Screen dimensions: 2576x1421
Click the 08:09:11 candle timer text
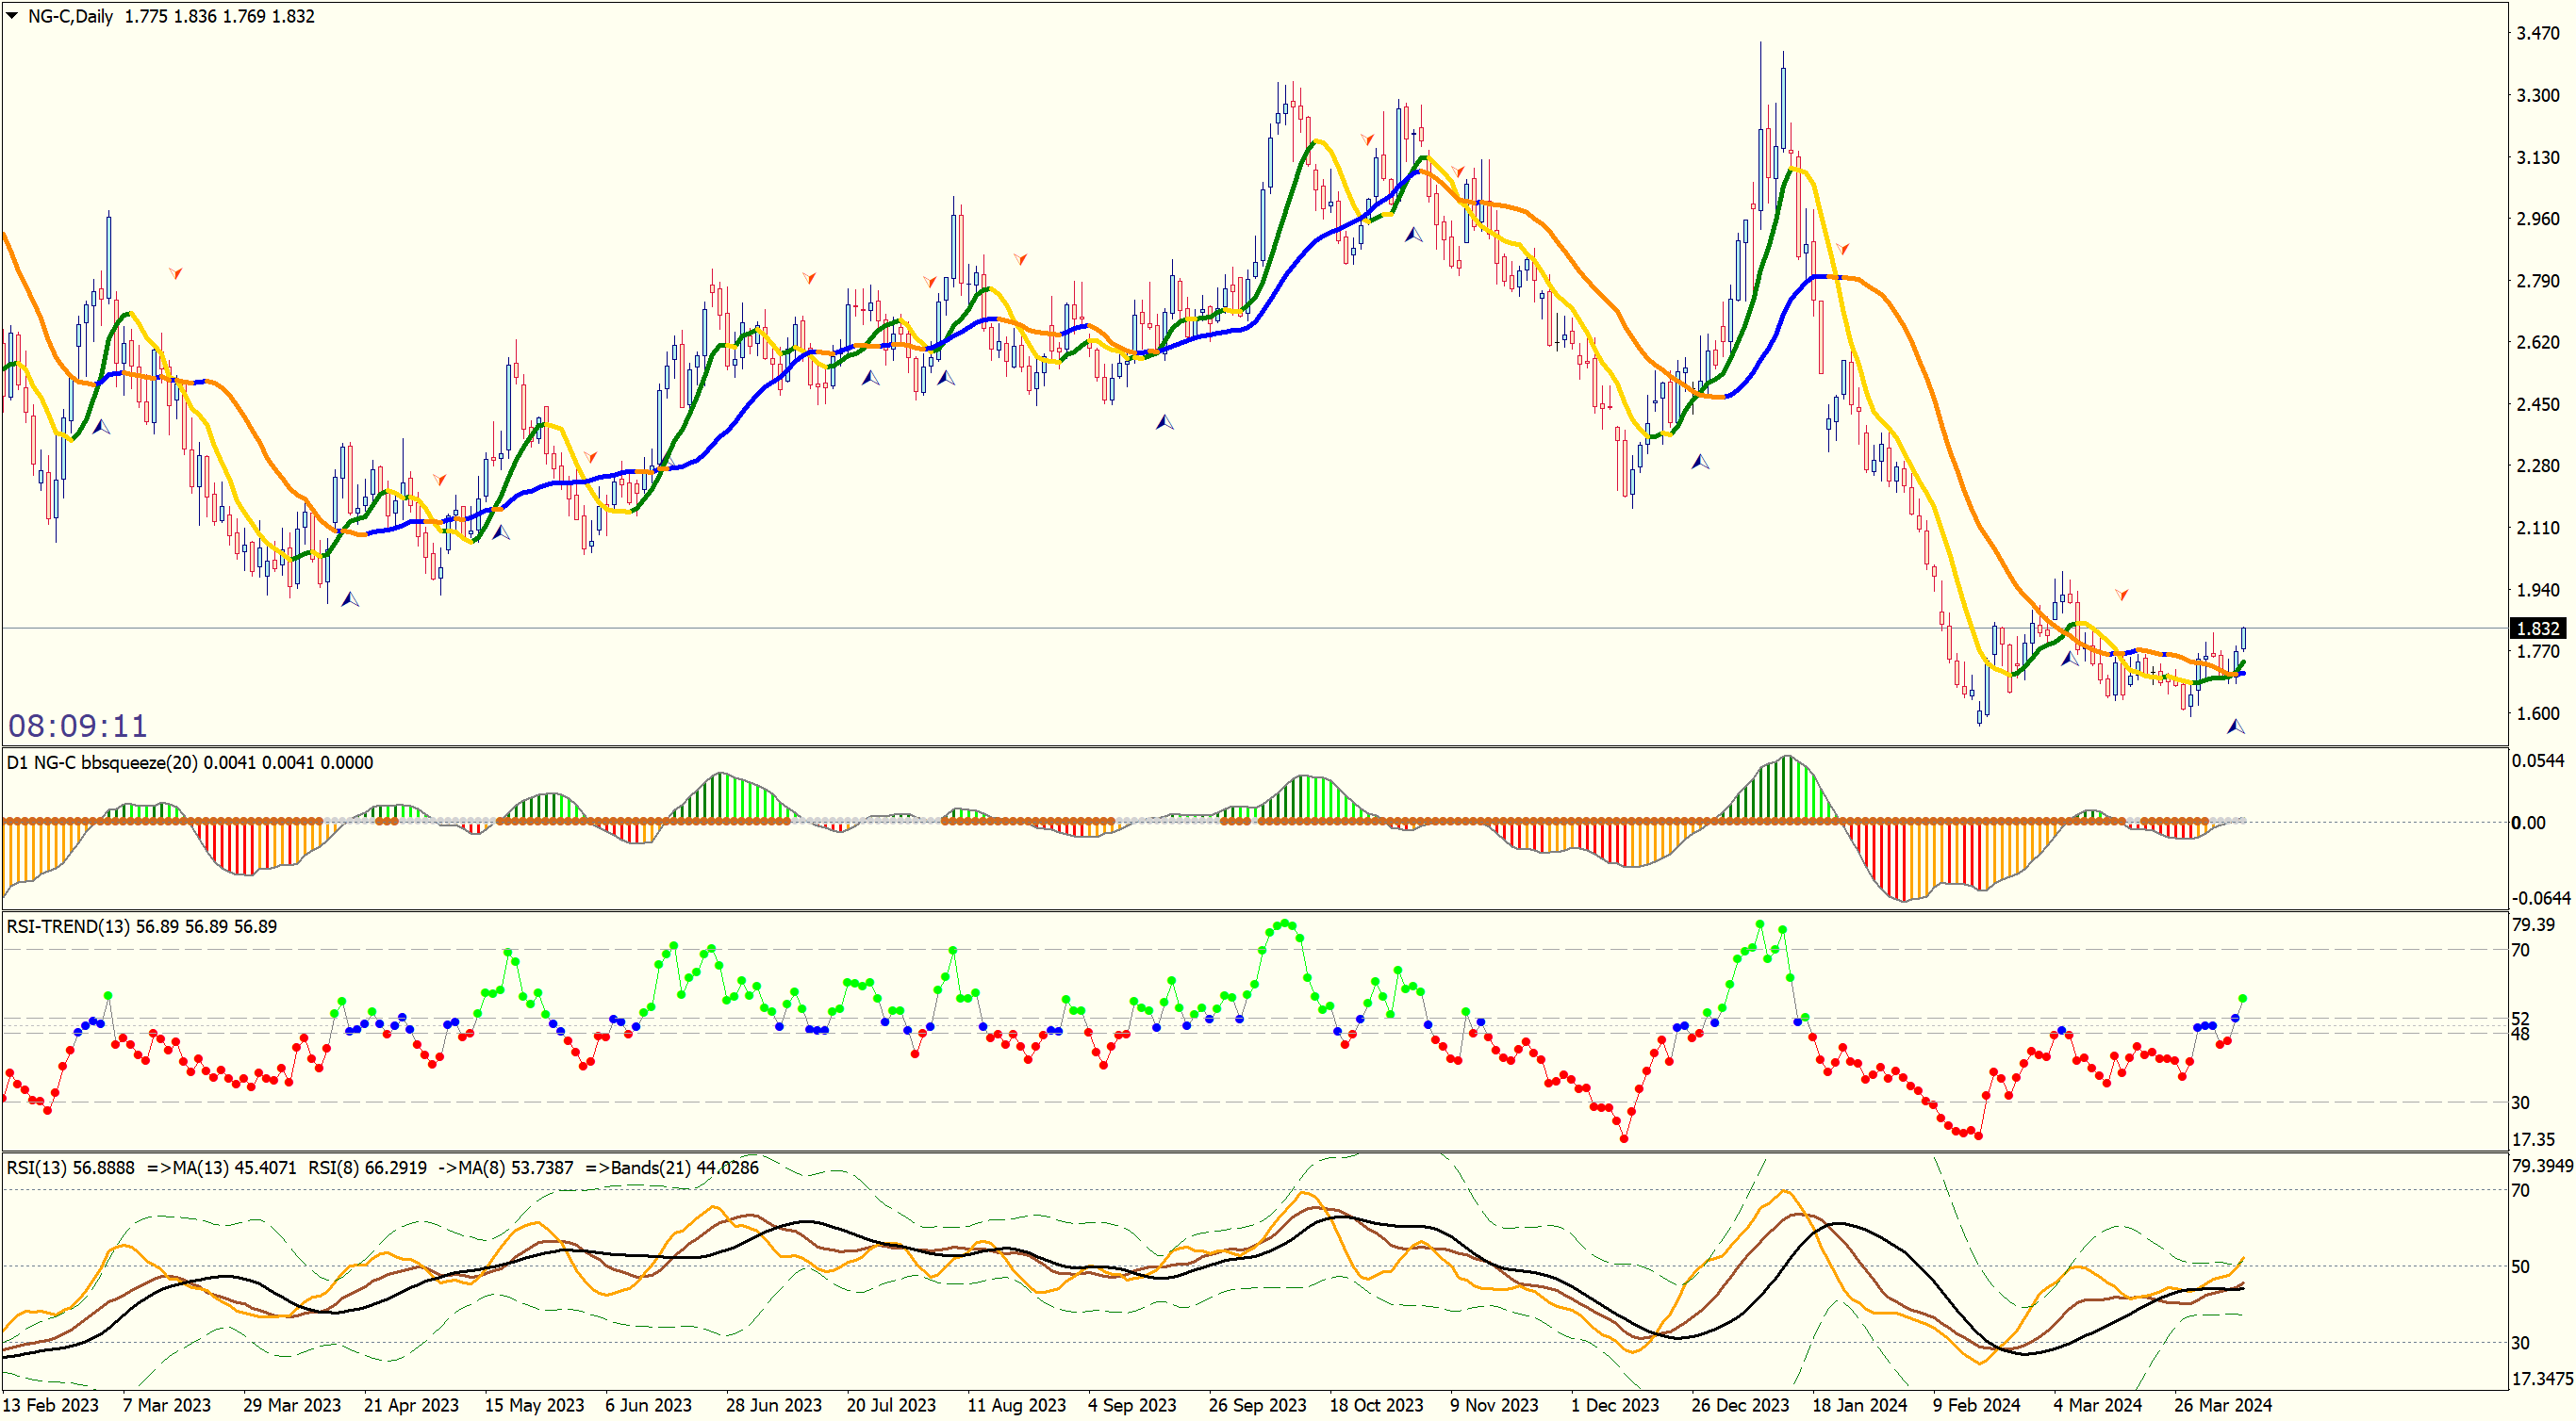pyautogui.click(x=78, y=726)
